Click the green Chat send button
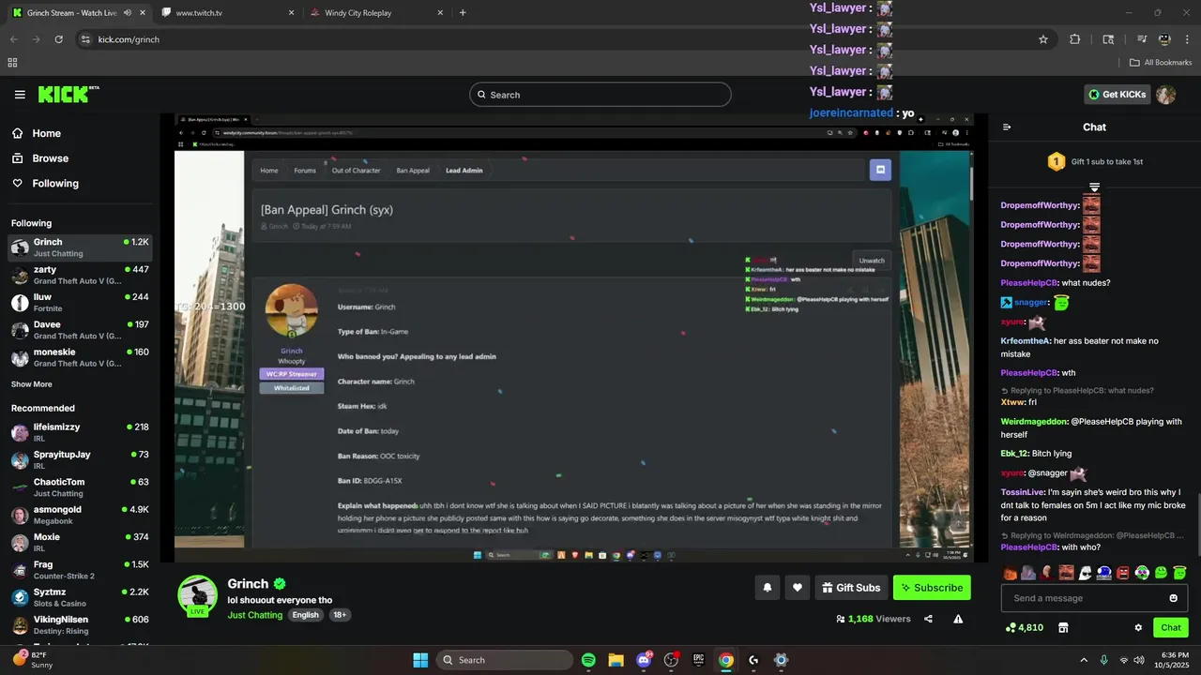This screenshot has height=675, width=1201. coord(1171,627)
